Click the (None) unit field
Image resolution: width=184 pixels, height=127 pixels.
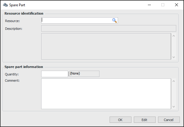click(85, 74)
